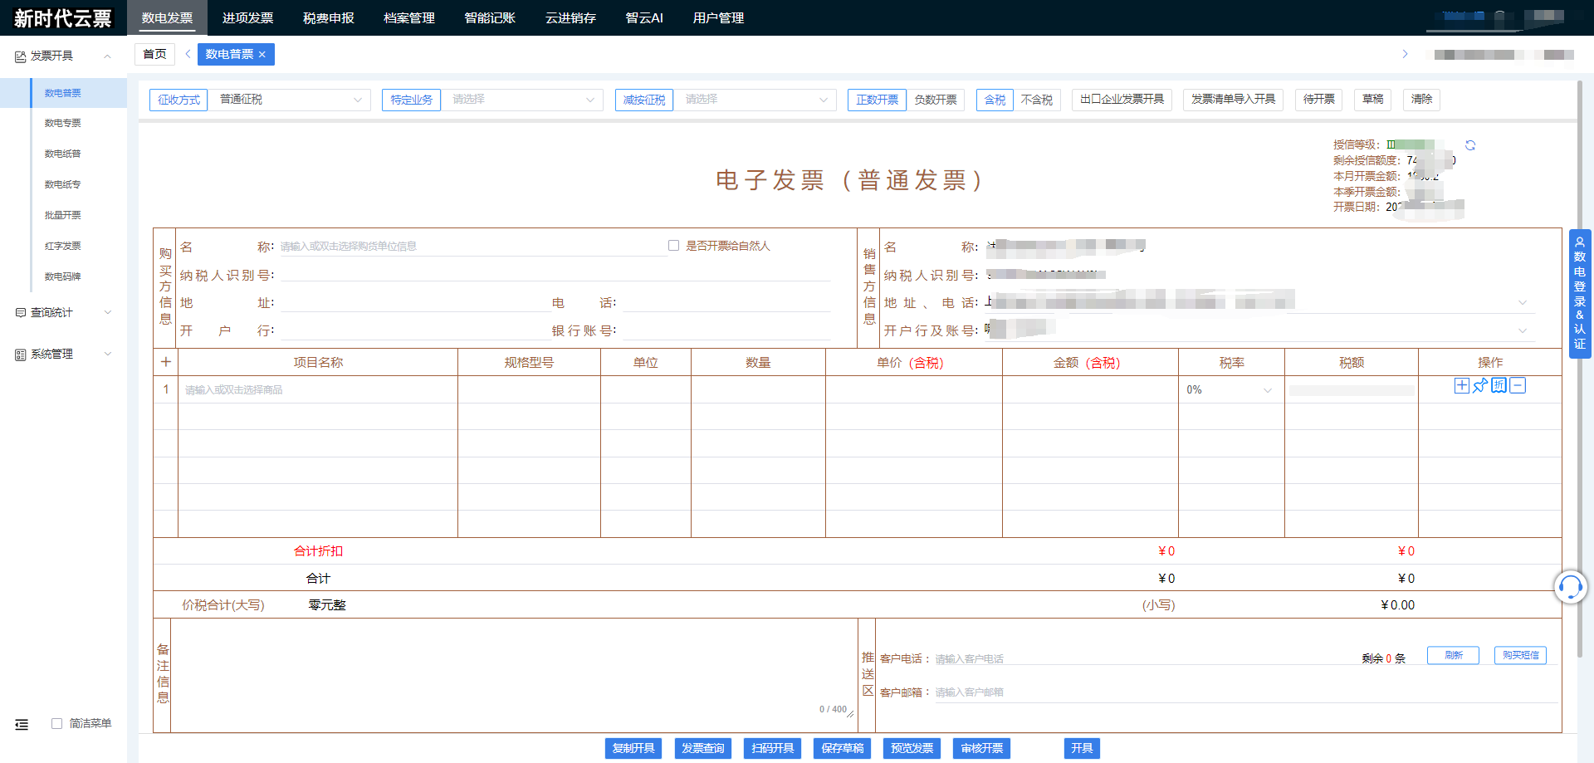The height and width of the screenshot is (763, 1594).
Task: Click the buyer 名称 input field
Action: pyautogui.click(x=473, y=247)
